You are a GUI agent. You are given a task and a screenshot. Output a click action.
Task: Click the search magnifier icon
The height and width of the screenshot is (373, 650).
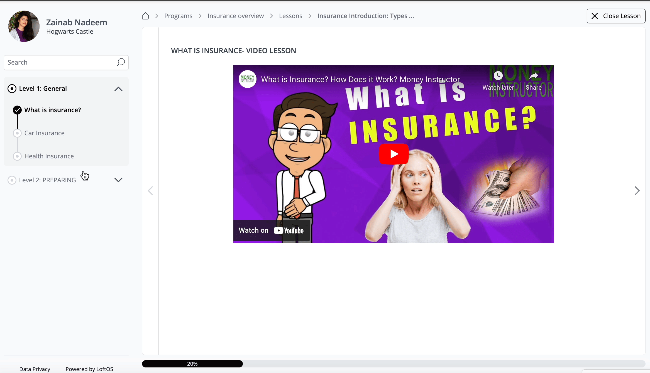tap(121, 62)
